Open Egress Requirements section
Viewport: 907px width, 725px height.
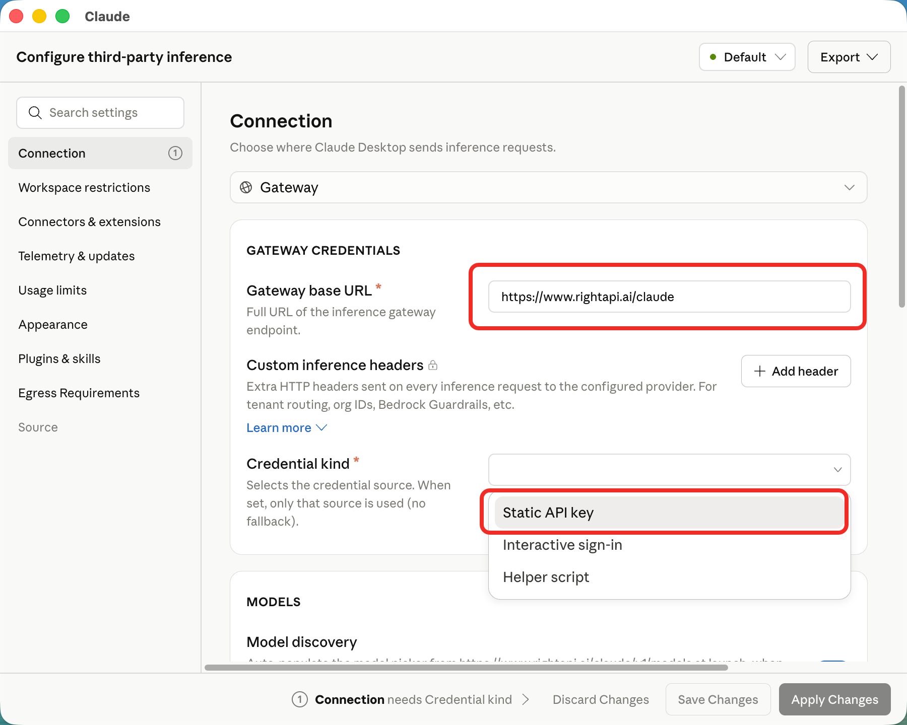100,393
